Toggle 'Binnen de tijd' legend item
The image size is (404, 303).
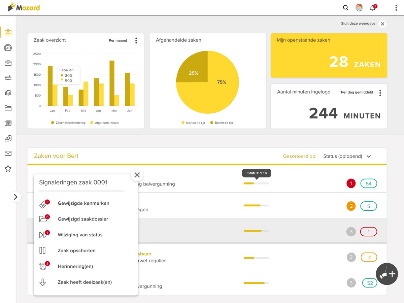click(193, 123)
